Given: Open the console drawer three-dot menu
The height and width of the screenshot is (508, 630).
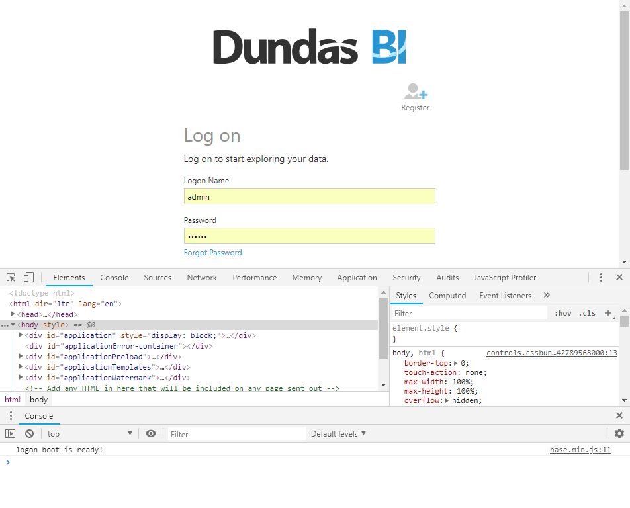Looking at the screenshot, I should tap(10, 416).
